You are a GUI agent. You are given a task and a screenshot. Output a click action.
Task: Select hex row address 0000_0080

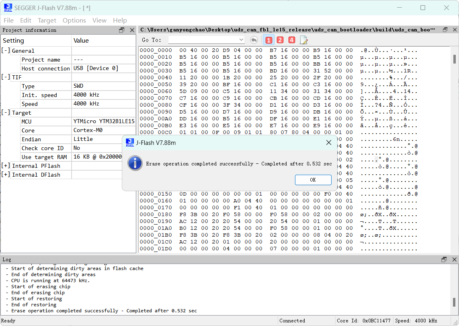click(156, 105)
